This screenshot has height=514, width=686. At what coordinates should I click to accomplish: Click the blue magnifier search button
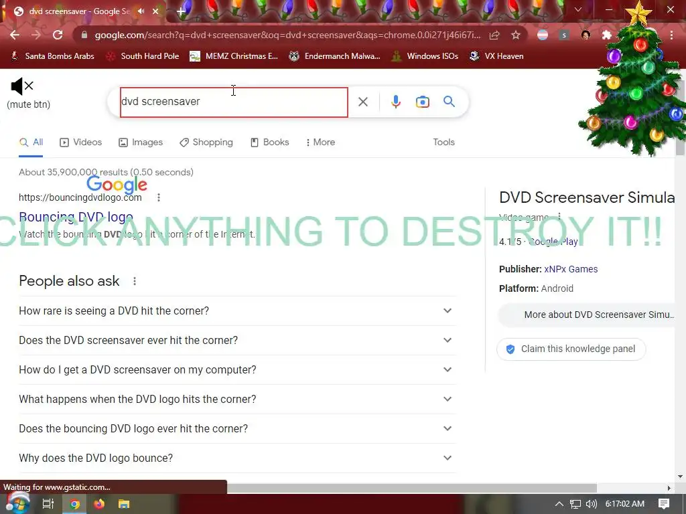(x=449, y=102)
